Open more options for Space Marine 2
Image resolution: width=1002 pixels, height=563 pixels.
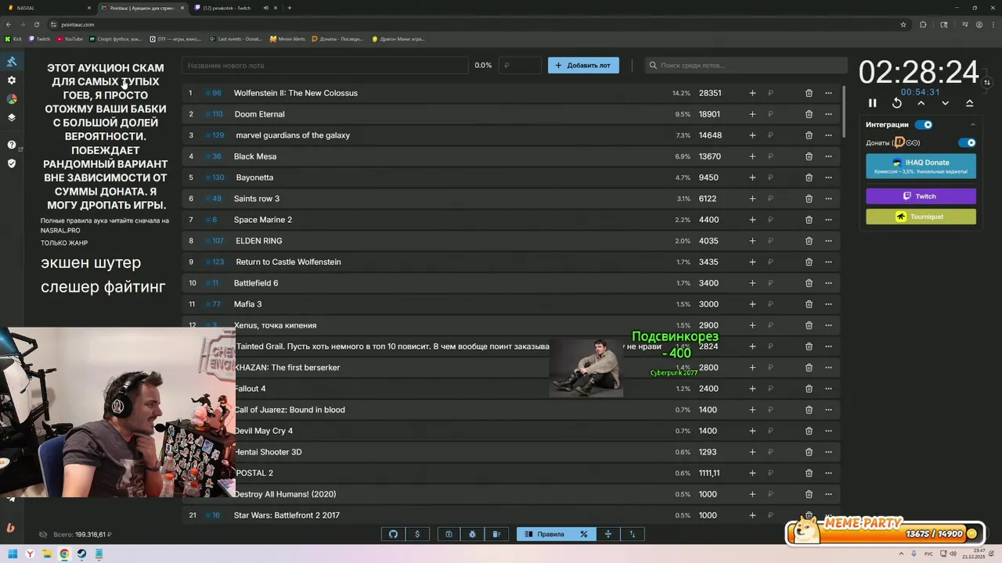point(828,220)
